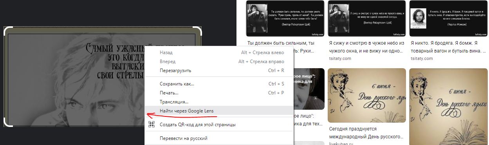Image resolution: width=489 pixels, height=145 pixels.
Task: Open the 'Я никто. Я бродяга' quote thumbnail
Action: pos(448,18)
